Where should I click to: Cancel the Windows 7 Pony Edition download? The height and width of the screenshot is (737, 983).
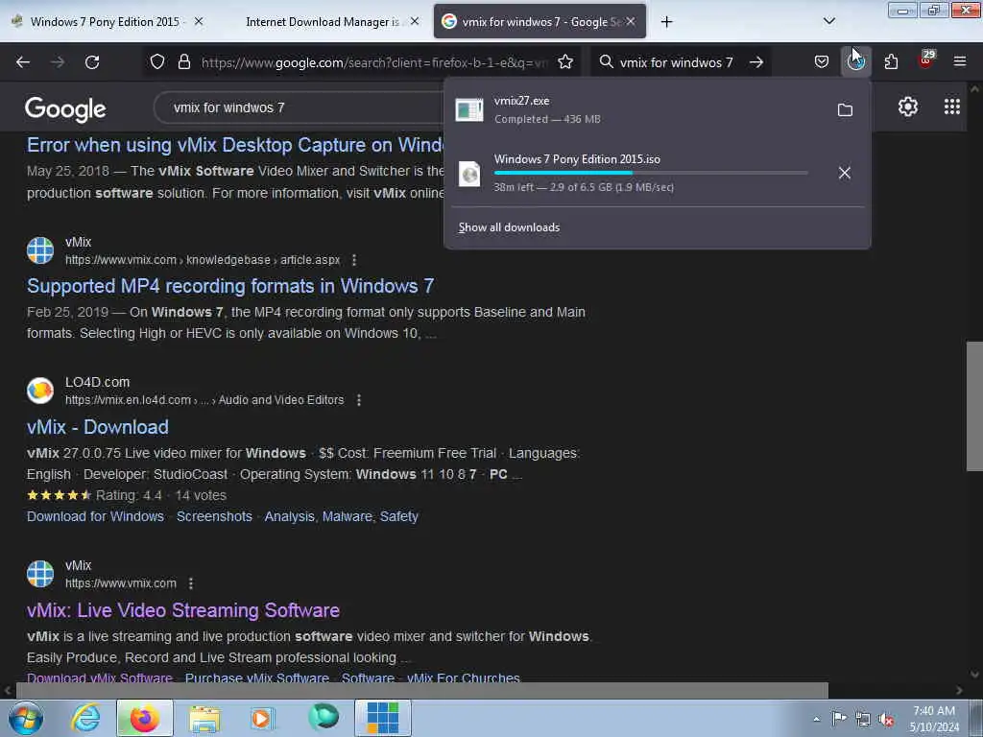845,173
